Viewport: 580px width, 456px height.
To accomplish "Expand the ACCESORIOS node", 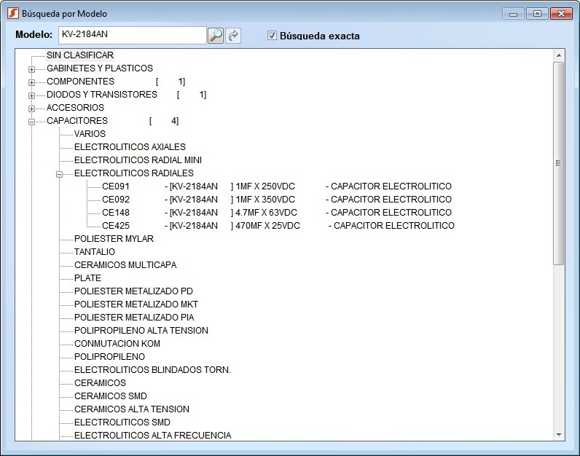I will 32,109.
